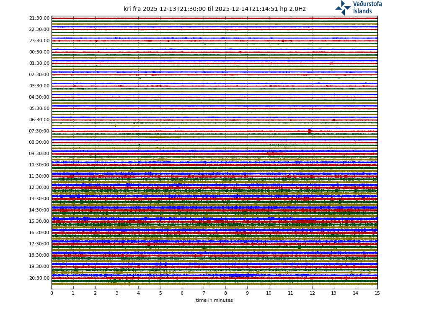Click the 13 tick on the minutes axis
The height and width of the screenshot is (321, 429).
pos(334,293)
